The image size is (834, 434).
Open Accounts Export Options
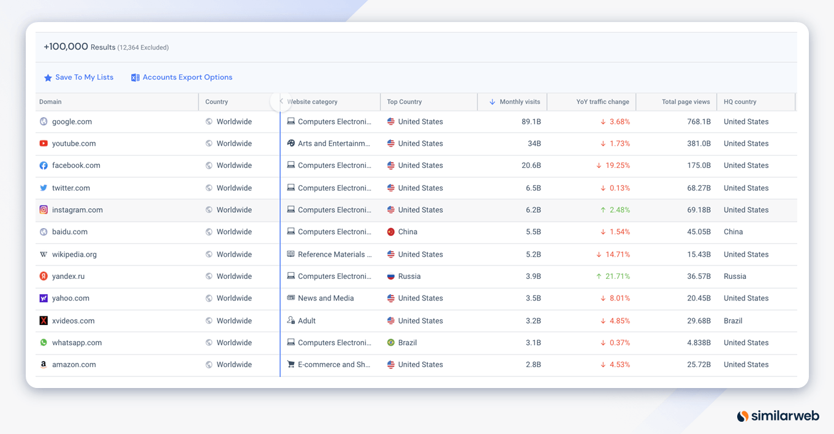[x=188, y=77]
